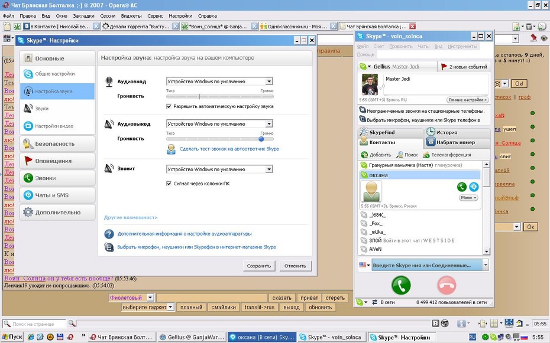Click the red hang-up button
The height and width of the screenshot is (343, 550).
(x=446, y=285)
